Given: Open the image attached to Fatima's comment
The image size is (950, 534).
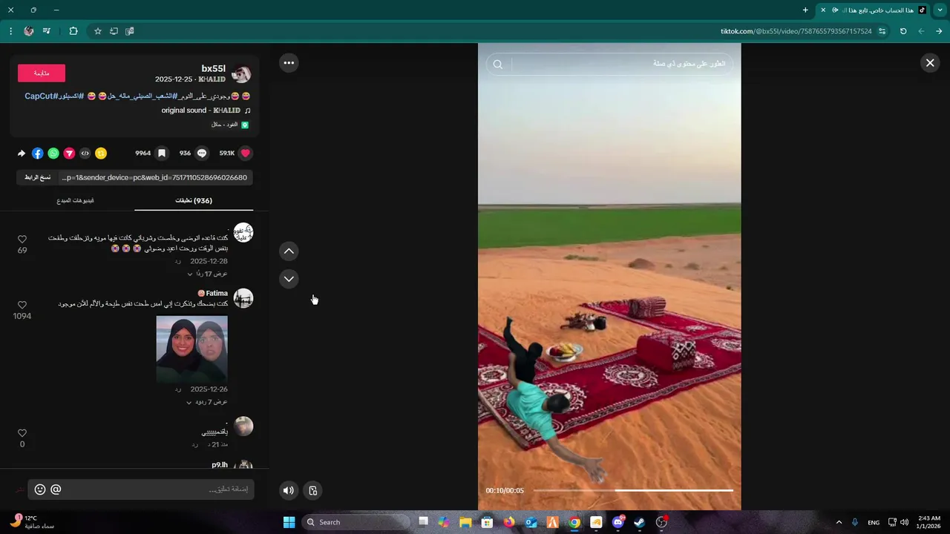Looking at the screenshot, I should [x=191, y=349].
